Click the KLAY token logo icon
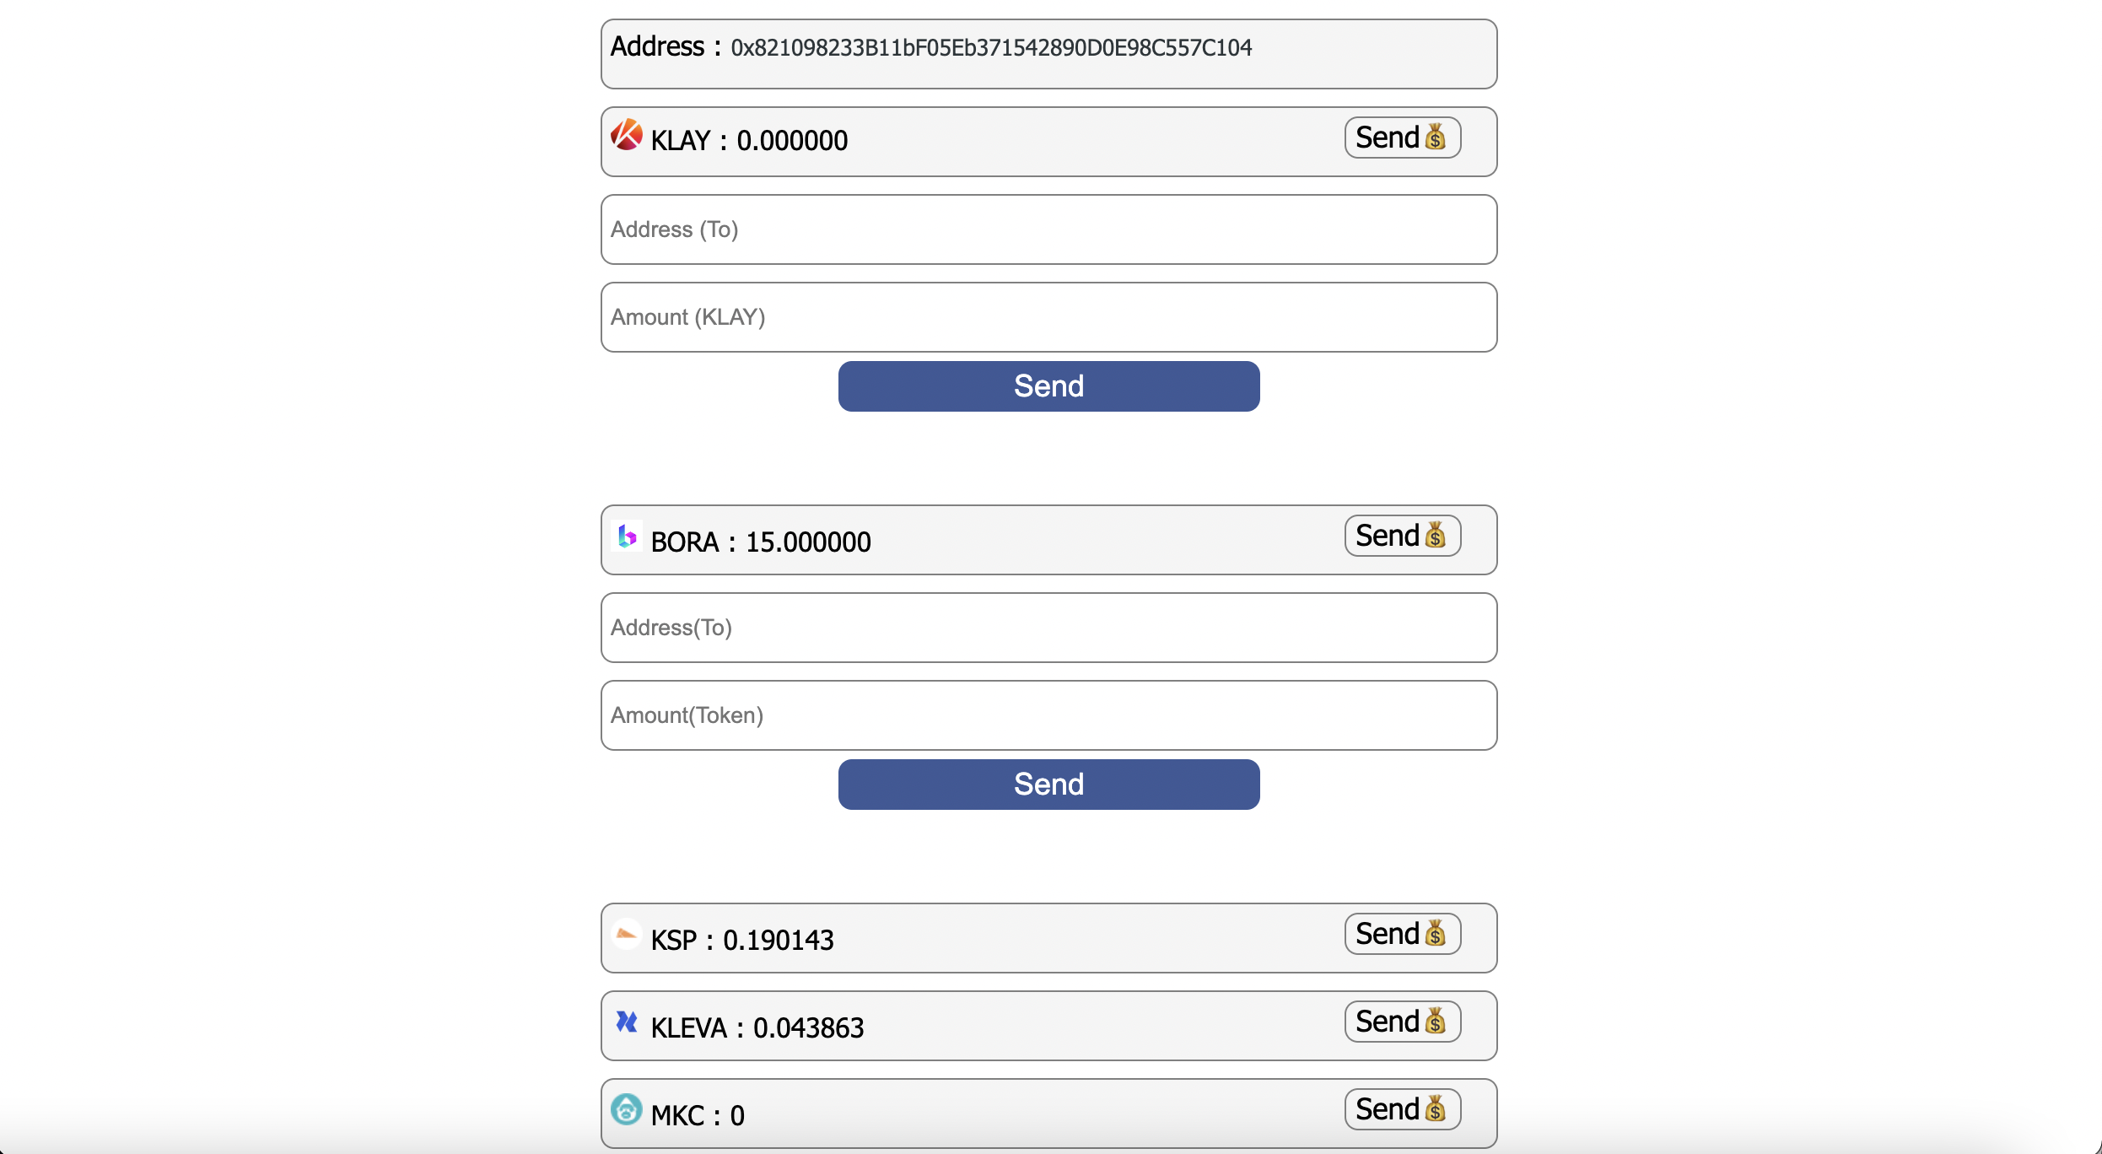This screenshot has height=1154, width=2102. click(626, 135)
